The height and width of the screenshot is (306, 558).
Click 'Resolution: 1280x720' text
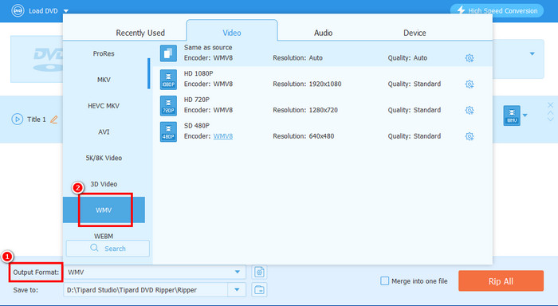point(305,110)
